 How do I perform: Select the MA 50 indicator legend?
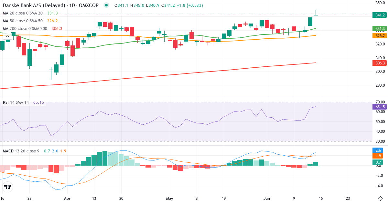point(23,21)
